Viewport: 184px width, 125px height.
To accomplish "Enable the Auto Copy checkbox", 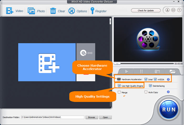I will pos(146,92).
